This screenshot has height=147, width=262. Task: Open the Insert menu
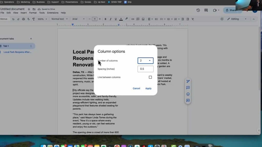click(x=24, y=13)
